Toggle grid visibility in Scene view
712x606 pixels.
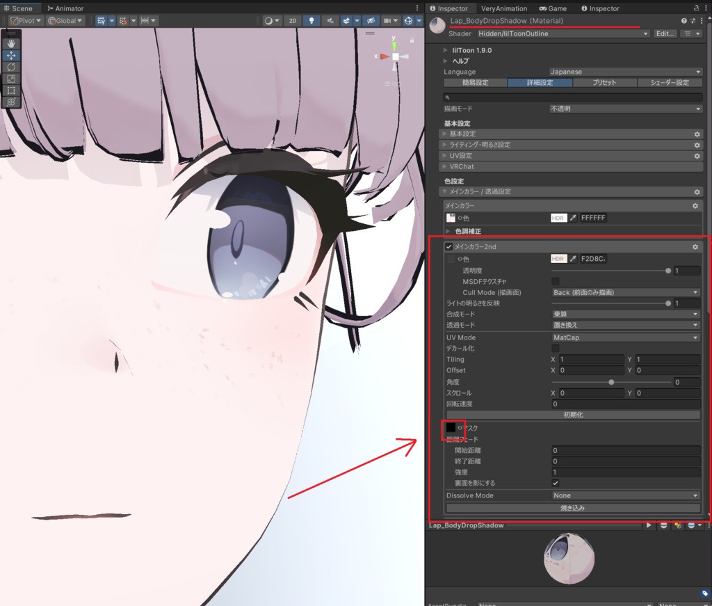click(101, 20)
